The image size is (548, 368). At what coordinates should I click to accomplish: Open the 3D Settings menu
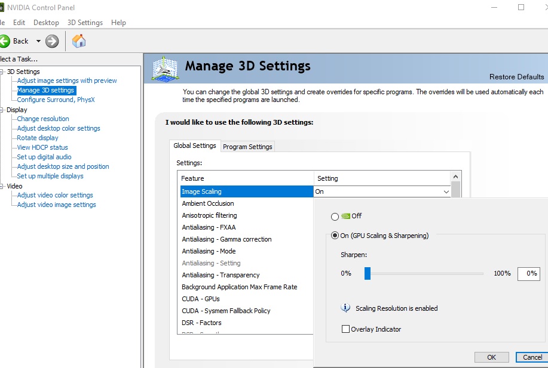85,23
